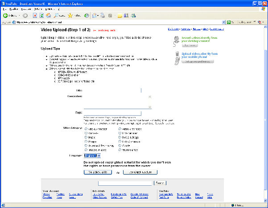The width and height of the screenshot is (268, 208).
Task: Select the Video Games category
Action: [x=120, y=150]
